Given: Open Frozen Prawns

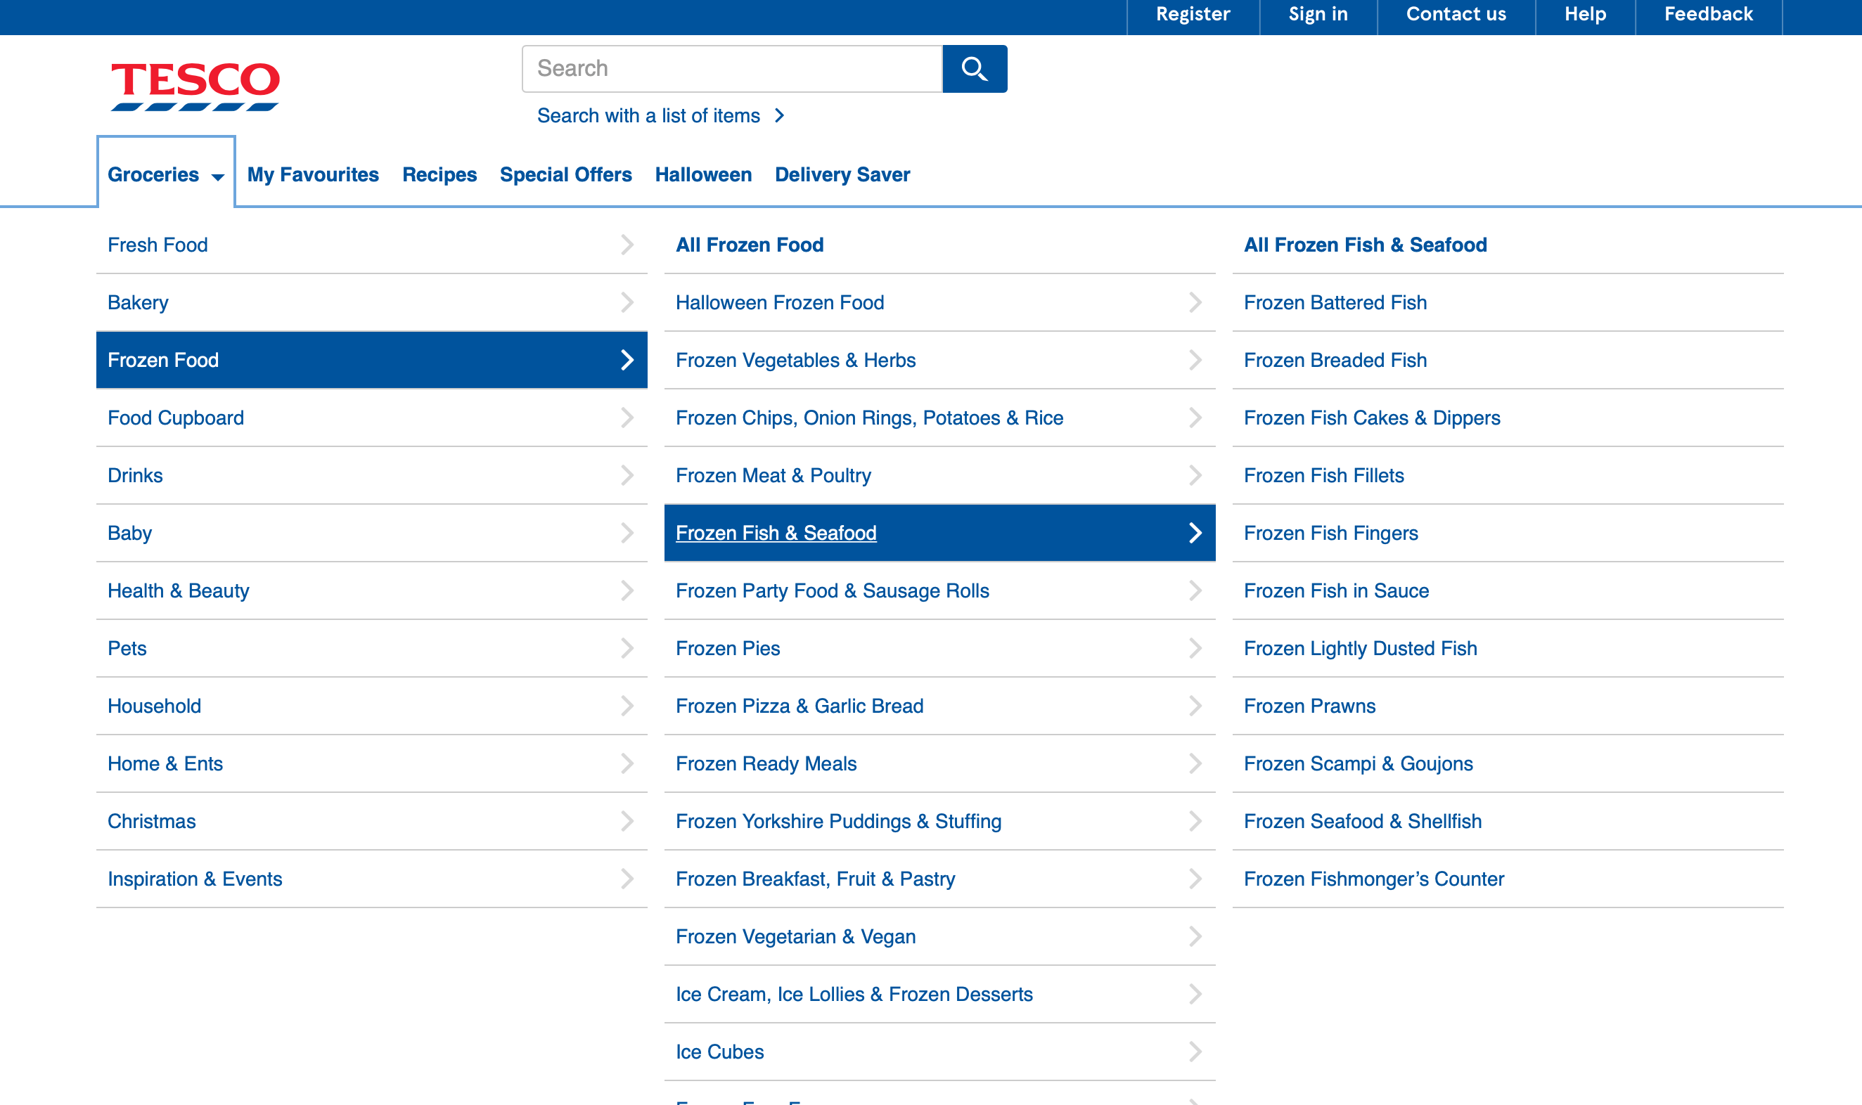Looking at the screenshot, I should 1508,706.
